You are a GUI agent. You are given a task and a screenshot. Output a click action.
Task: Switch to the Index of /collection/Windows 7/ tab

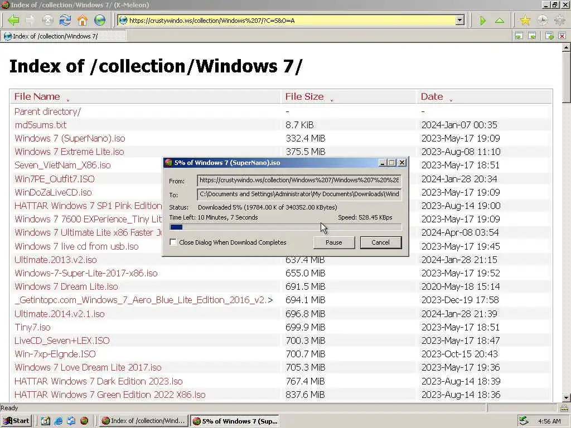[x=64, y=36]
